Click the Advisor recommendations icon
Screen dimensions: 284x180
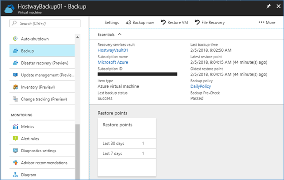(15, 163)
